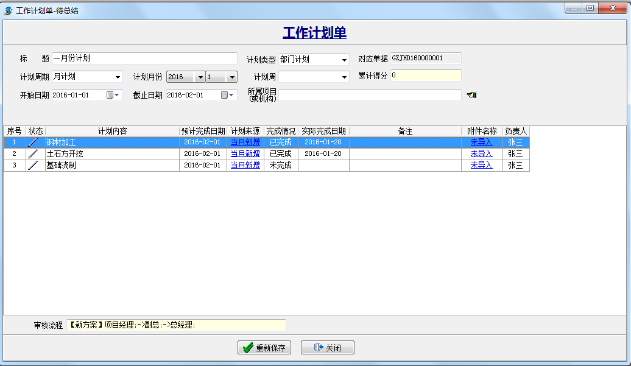Expand the 计划类型 dropdown showing 部门计划

pyautogui.click(x=345, y=60)
